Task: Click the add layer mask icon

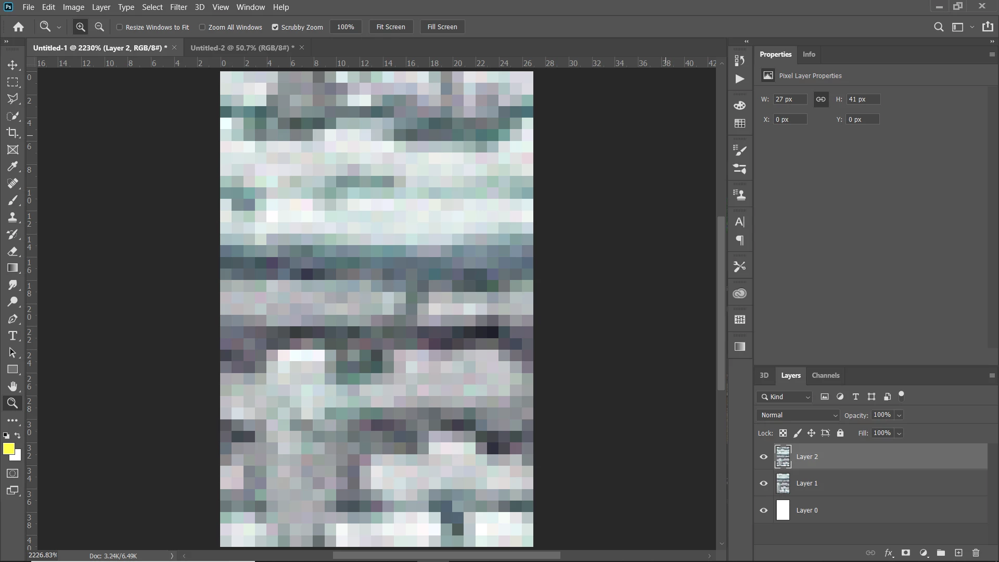Action: 906,553
